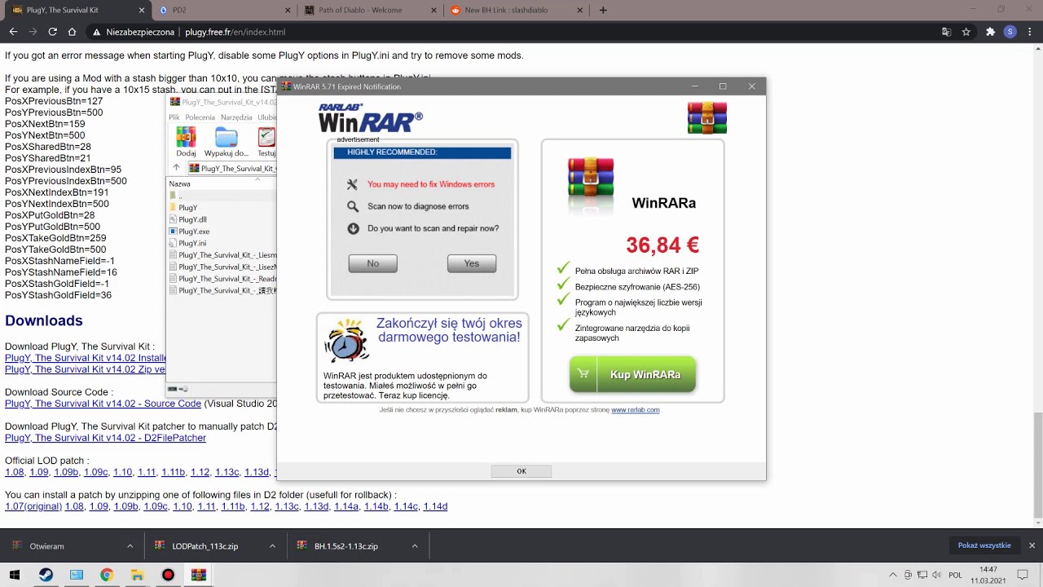Open File Explorer from the taskbar
1043x587 pixels.
click(137, 575)
